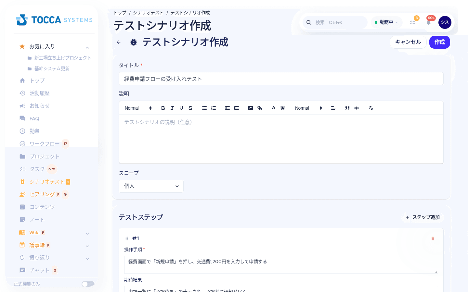Insert a numbered list
This screenshot has width=468, height=292.
214,108
